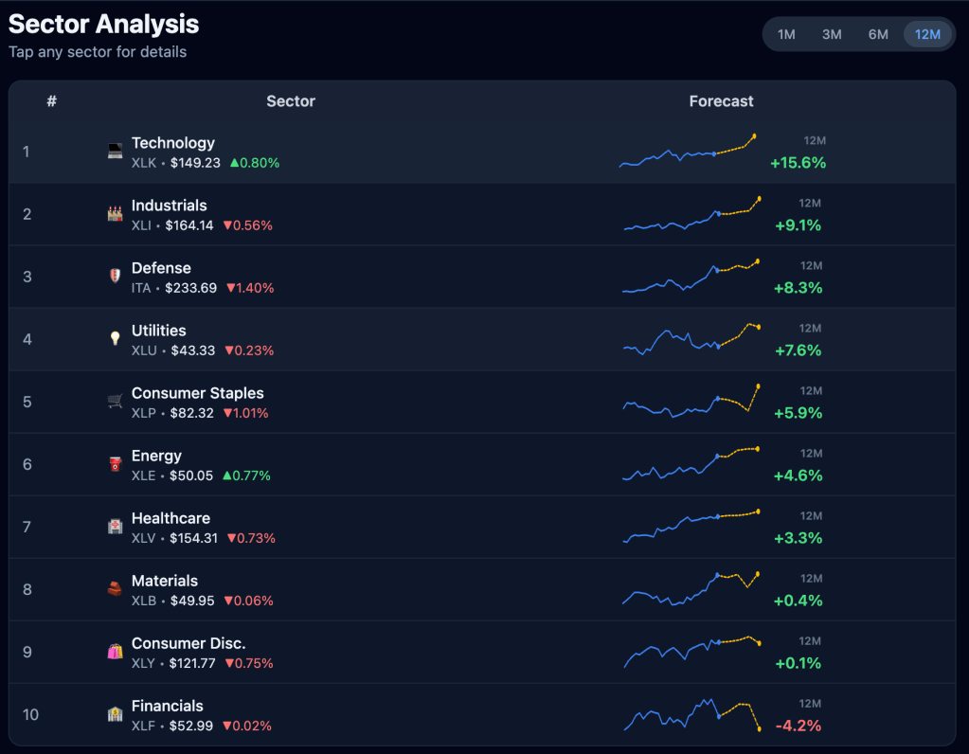Screen dimensions: 969x754
Task: Click the Materials brick icon
Action: point(115,589)
